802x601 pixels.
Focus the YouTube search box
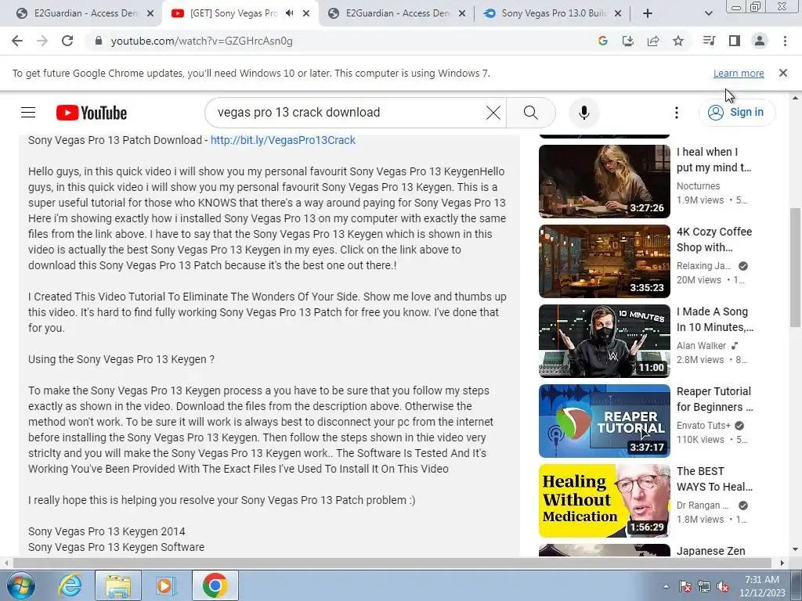coord(348,113)
